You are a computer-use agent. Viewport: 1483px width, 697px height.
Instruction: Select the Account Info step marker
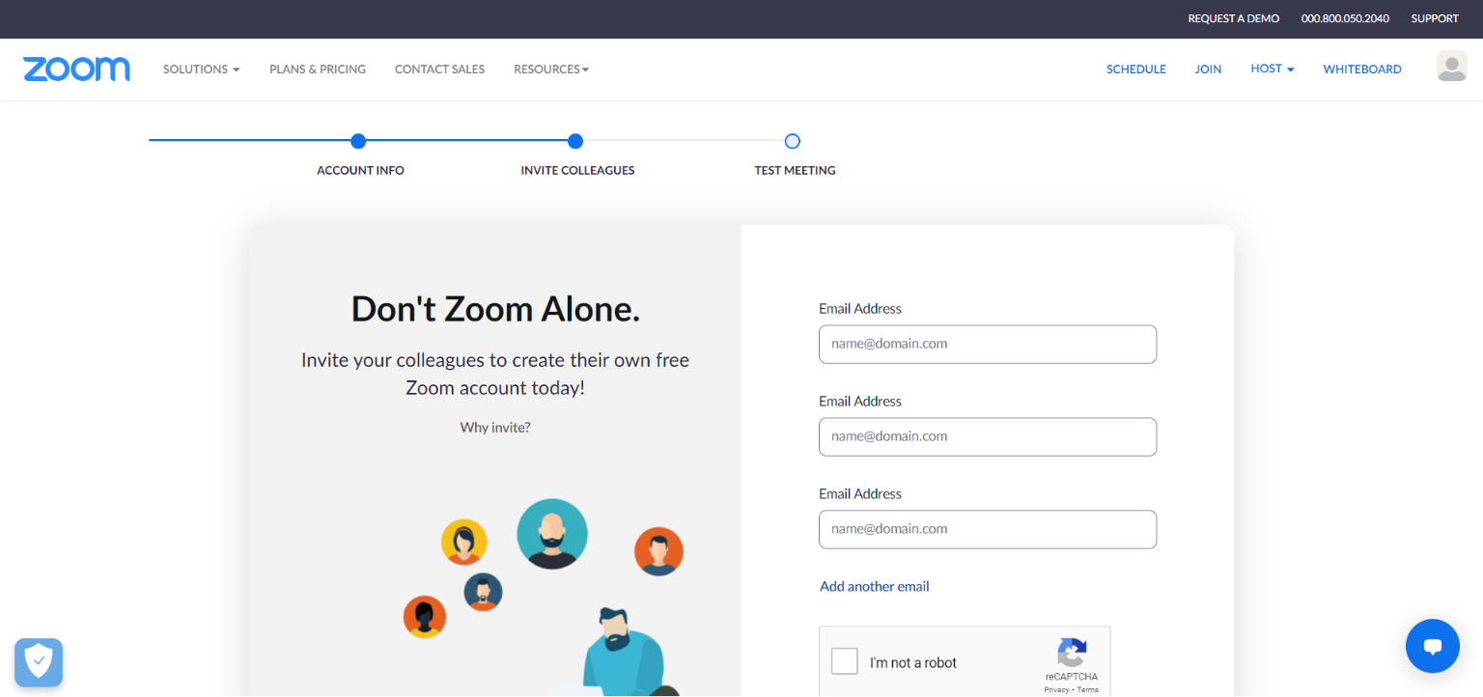[x=358, y=141]
